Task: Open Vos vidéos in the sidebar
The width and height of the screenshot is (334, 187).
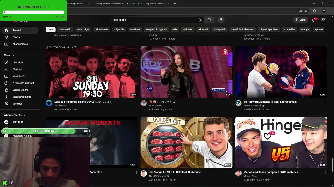Action: [20, 76]
